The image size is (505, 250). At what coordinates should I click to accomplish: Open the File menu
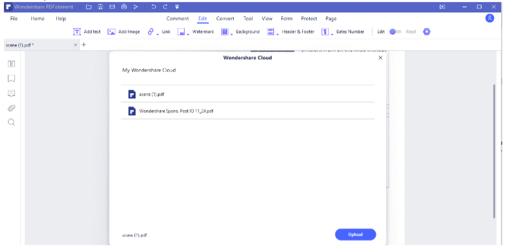point(14,19)
